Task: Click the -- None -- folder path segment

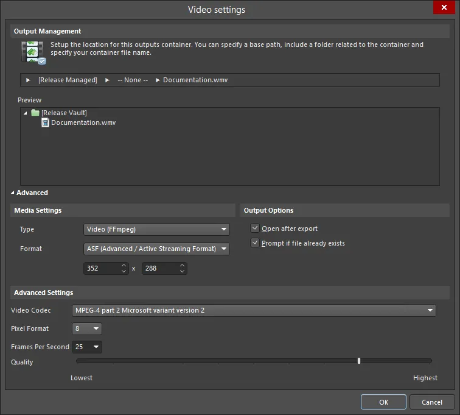Action: click(x=132, y=80)
